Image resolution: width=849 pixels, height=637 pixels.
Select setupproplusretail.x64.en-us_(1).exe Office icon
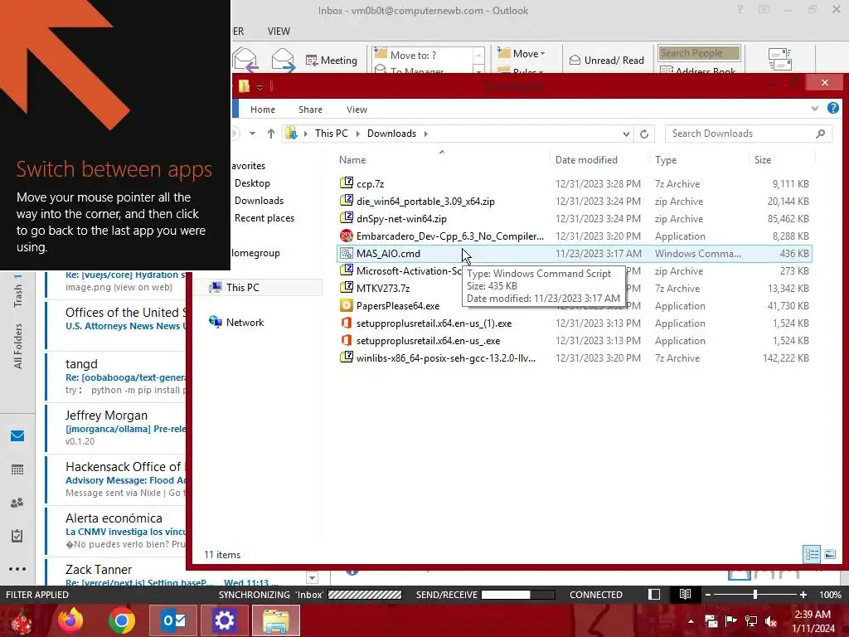[x=347, y=323]
